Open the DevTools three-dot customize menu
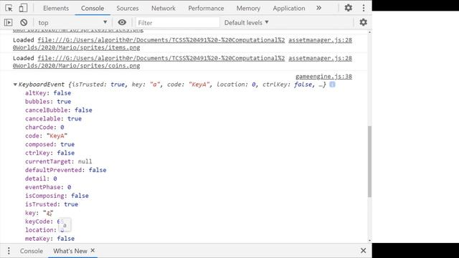The height and width of the screenshot is (258, 459). (x=364, y=8)
